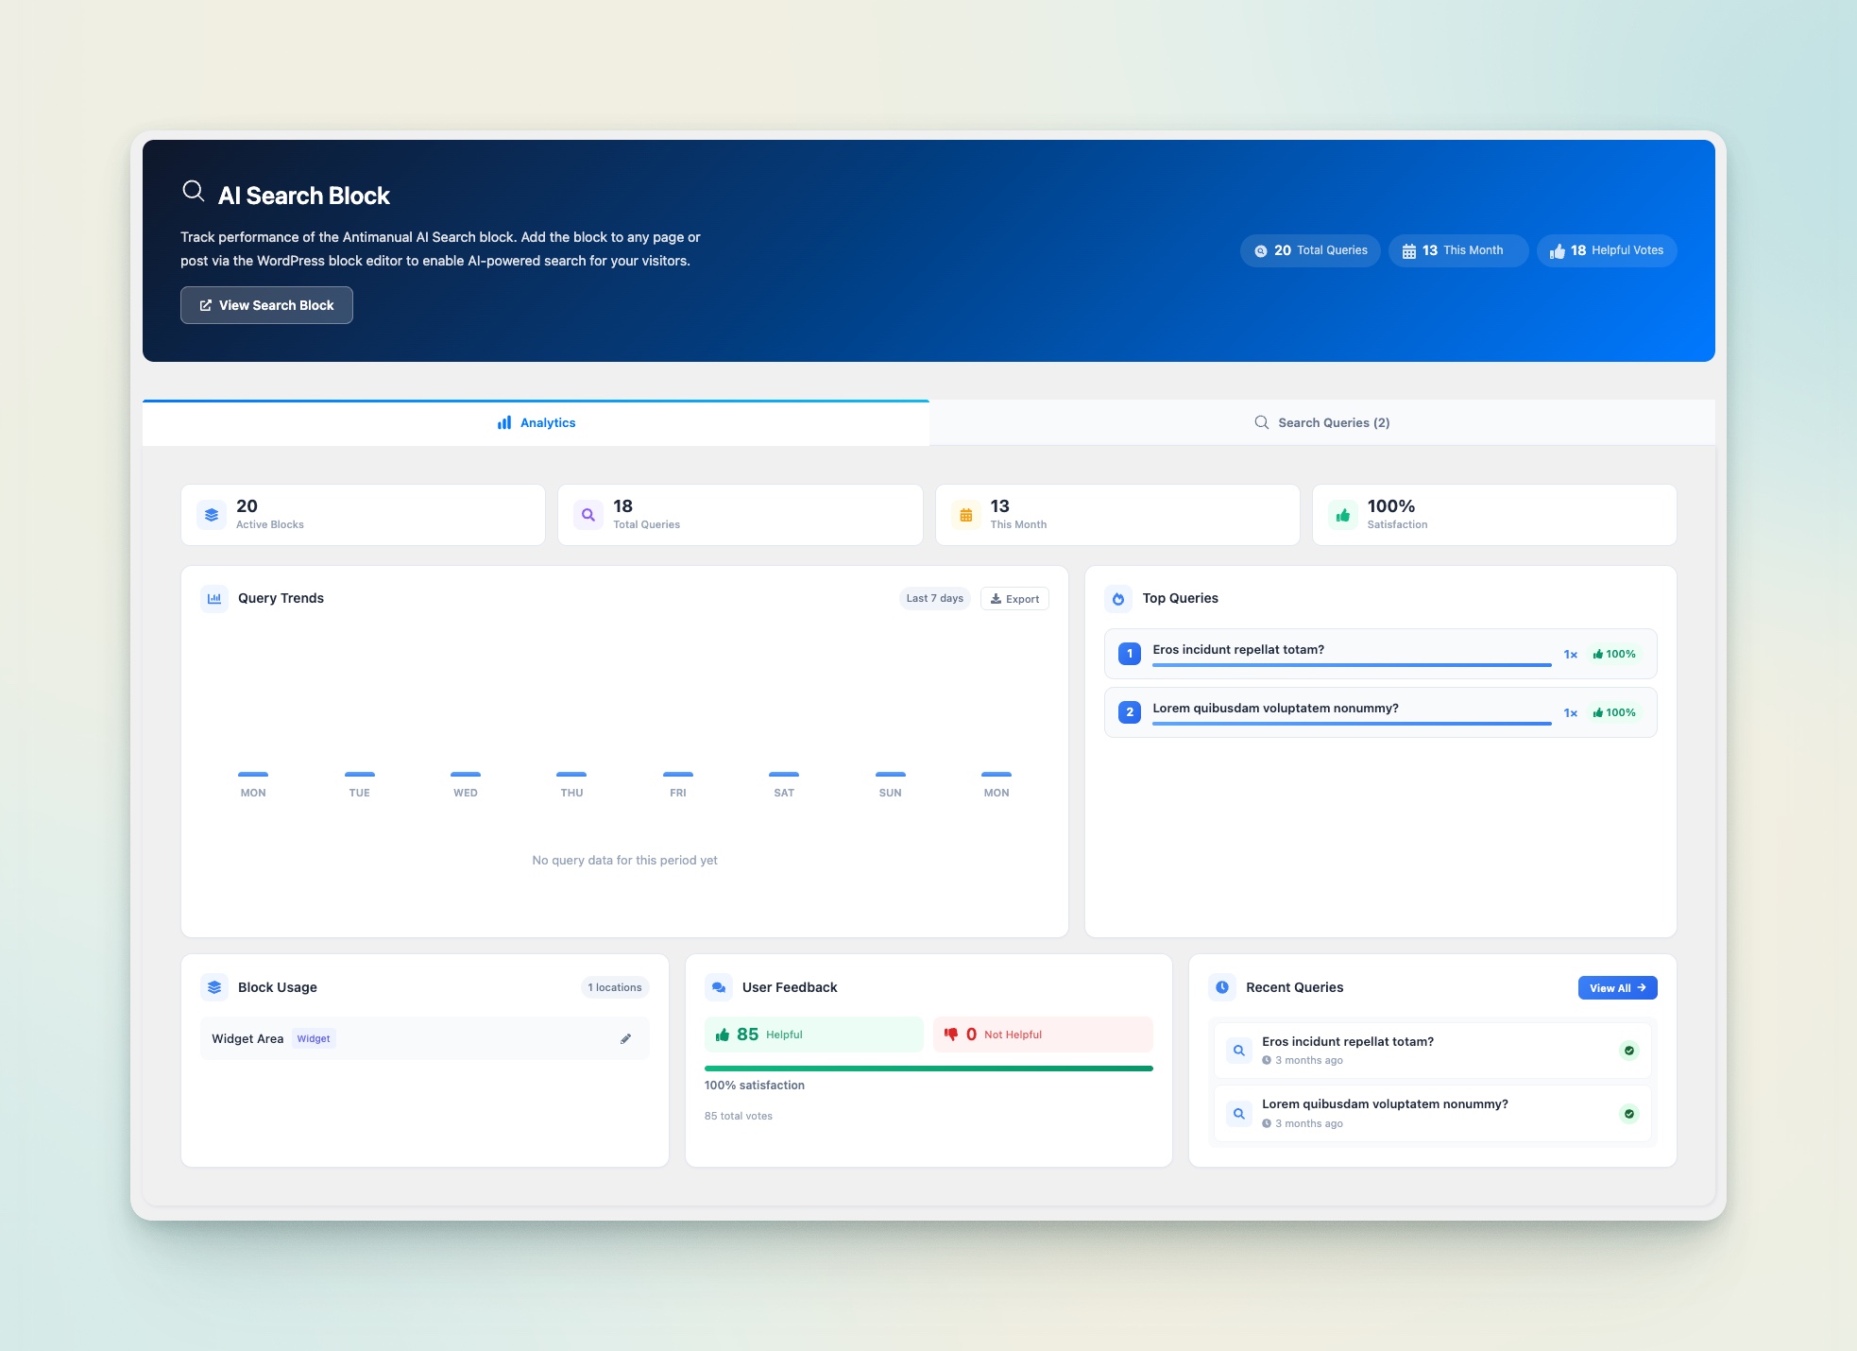
Task: Expand top query Lorem quibusdam voluptatem nonummy
Action: 1381,711
